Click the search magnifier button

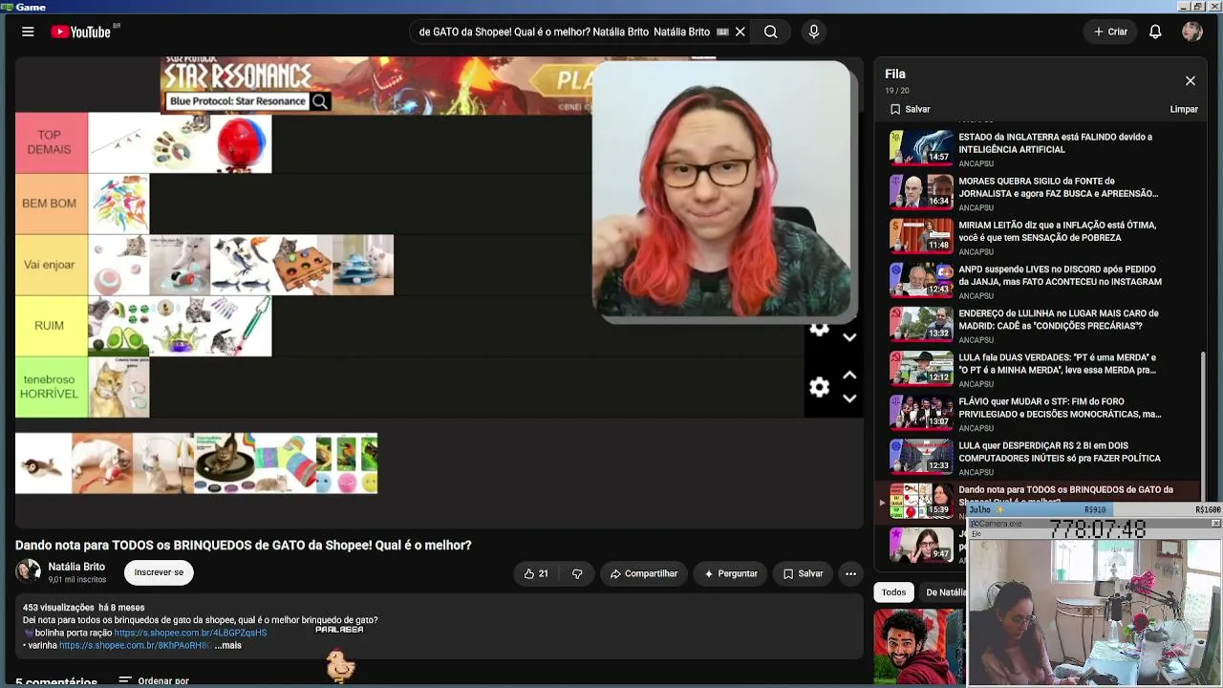pyautogui.click(x=770, y=32)
